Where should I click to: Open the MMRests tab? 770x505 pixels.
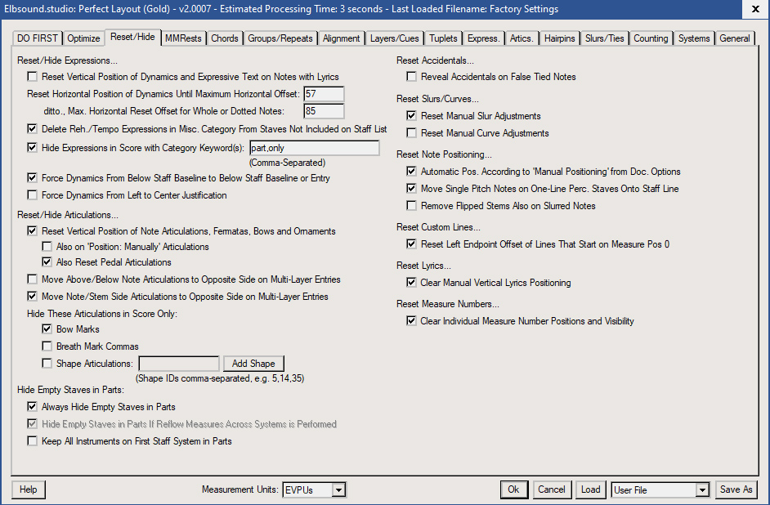[x=183, y=38]
